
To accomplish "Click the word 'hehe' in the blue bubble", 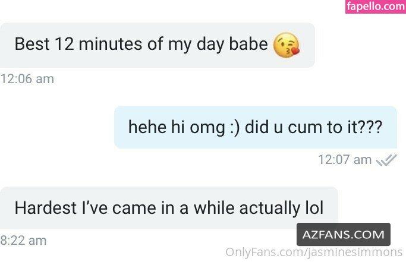I will pyautogui.click(x=147, y=127).
